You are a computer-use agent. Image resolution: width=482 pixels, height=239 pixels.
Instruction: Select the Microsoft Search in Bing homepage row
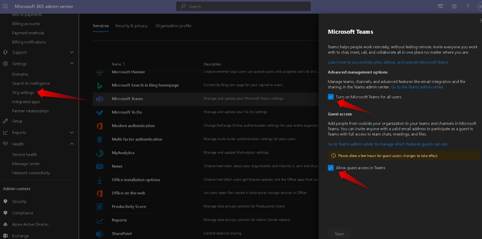pos(205,85)
